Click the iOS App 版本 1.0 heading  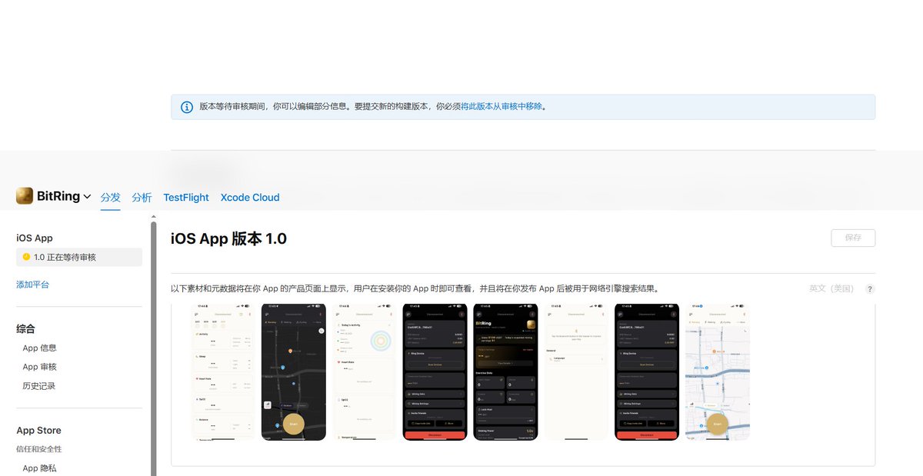(x=228, y=239)
